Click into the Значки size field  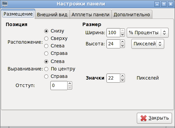click(113, 78)
